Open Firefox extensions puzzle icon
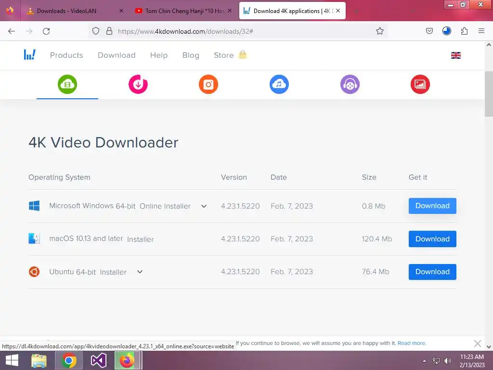Screen dimensions: 493x370 click(x=465, y=31)
